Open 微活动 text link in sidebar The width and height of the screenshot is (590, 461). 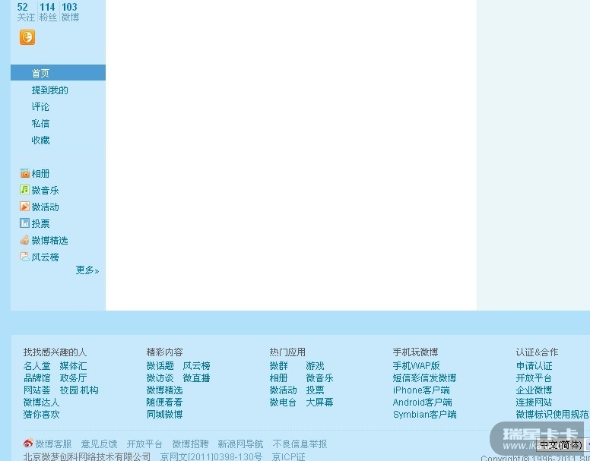[45, 207]
